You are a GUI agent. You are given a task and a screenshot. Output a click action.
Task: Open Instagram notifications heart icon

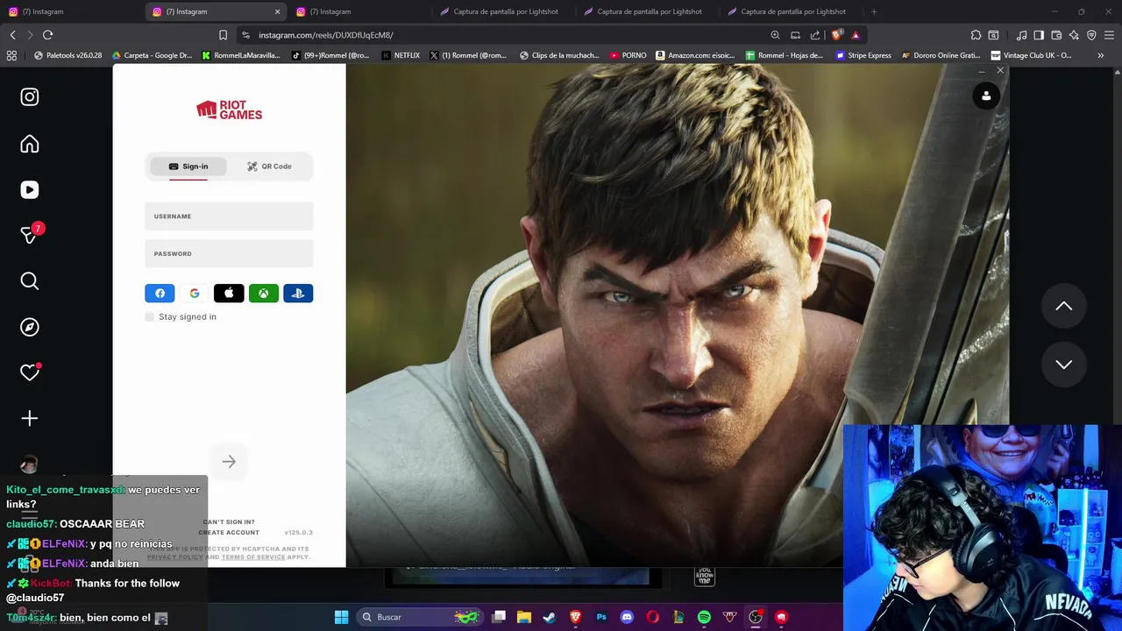[x=30, y=372]
